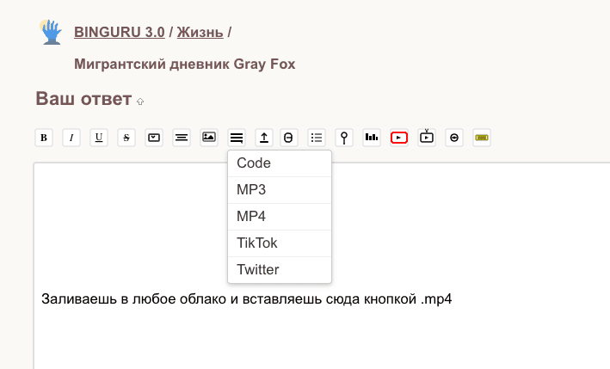Select the Code menu entry
The width and height of the screenshot is (610, 369).
pyautogui.click(x=254, y=163)
